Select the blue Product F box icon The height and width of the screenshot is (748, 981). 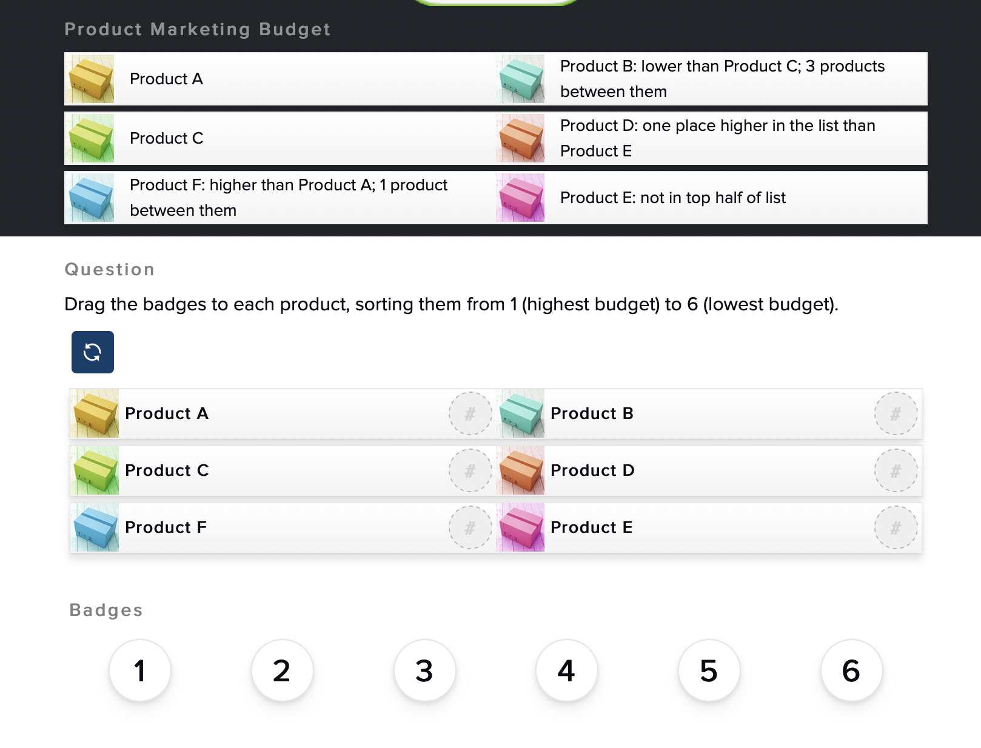(94, 527)
